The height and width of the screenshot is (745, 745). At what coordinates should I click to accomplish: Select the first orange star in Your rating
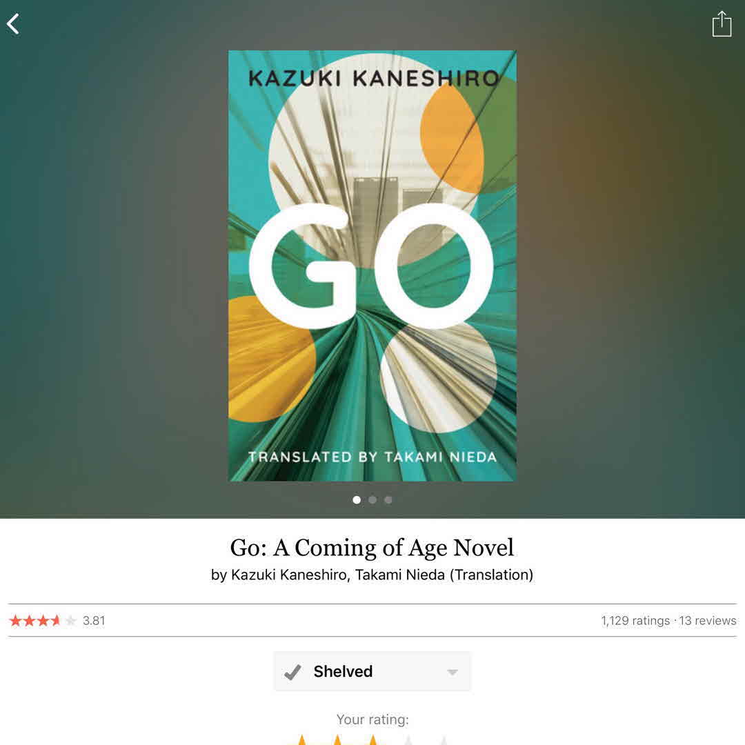coord(301,739)
